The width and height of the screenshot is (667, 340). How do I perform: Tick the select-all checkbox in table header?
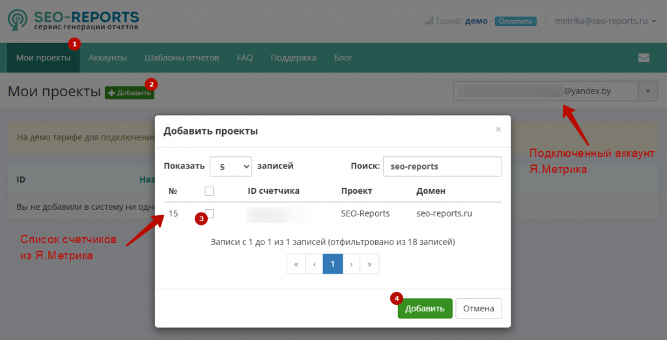[209, 191]
